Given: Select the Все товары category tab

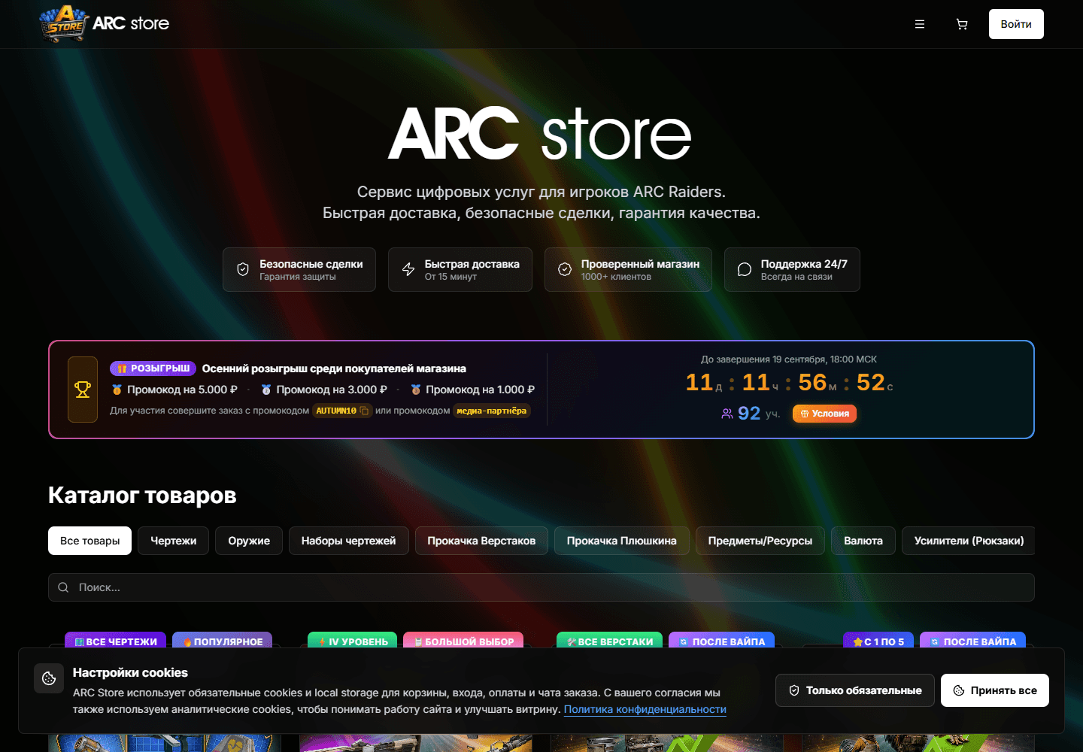Looking at the screenshot, I should [90, 541].
